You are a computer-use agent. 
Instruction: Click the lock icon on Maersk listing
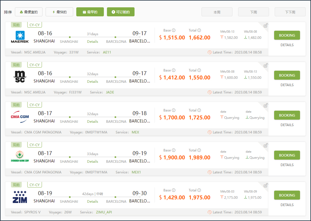(265, 26)
